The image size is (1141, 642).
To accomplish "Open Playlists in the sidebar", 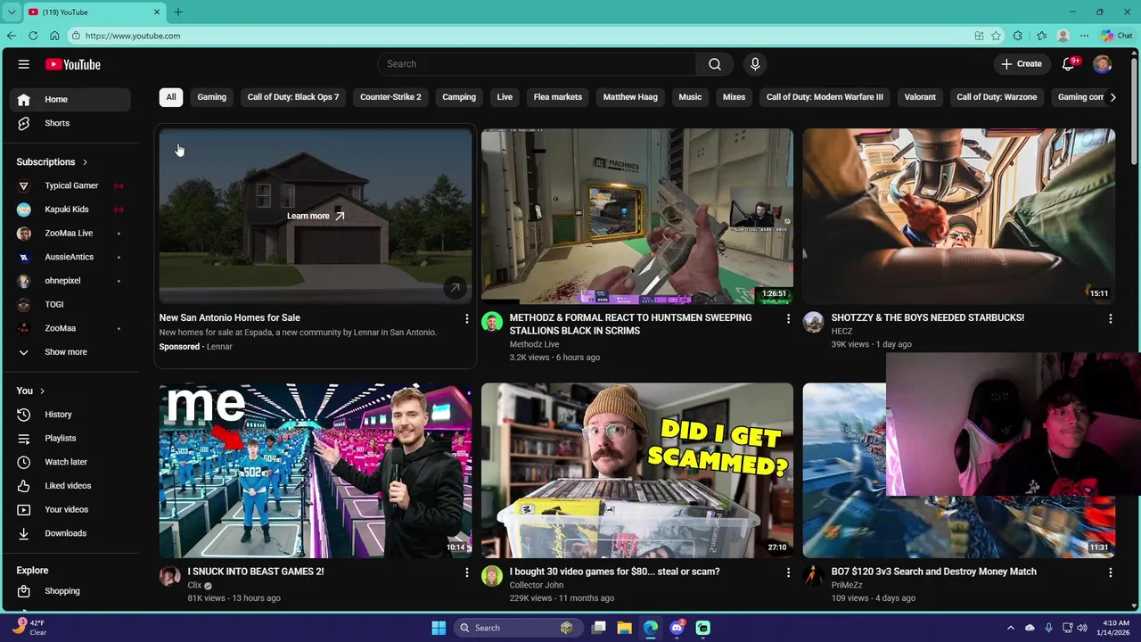I will (x=70, y=438).
